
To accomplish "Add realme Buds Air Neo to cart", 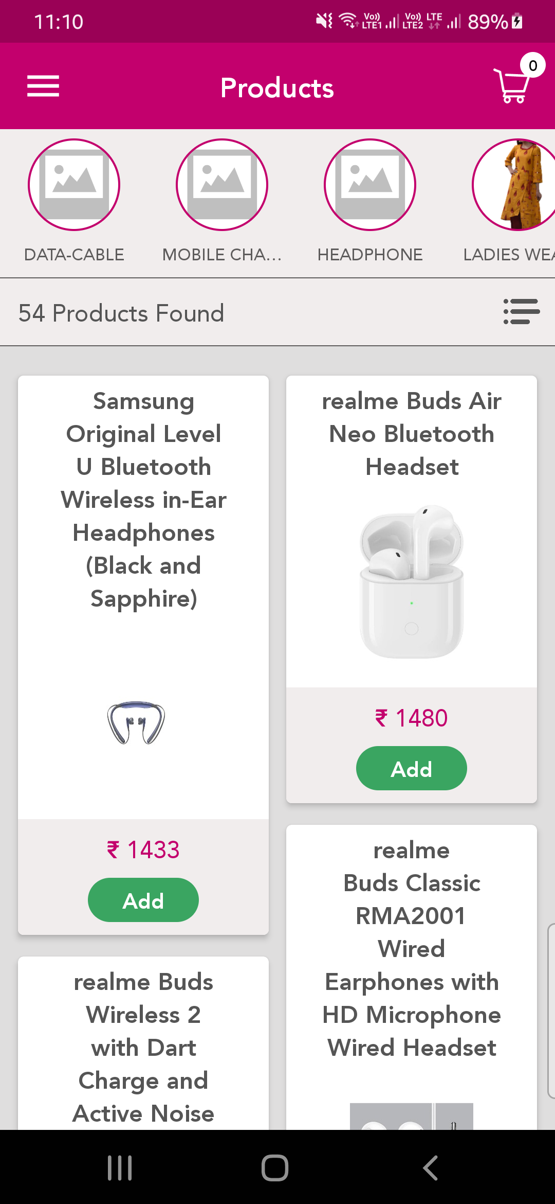I will [x=412, y=768].
